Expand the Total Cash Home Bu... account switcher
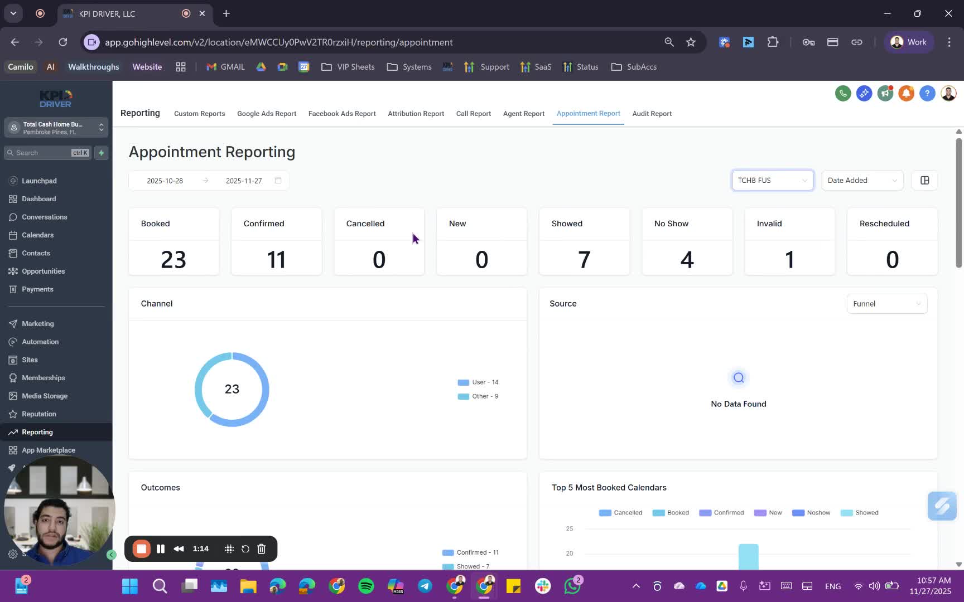The image size is (964, 602). click(x=56, y=128)
